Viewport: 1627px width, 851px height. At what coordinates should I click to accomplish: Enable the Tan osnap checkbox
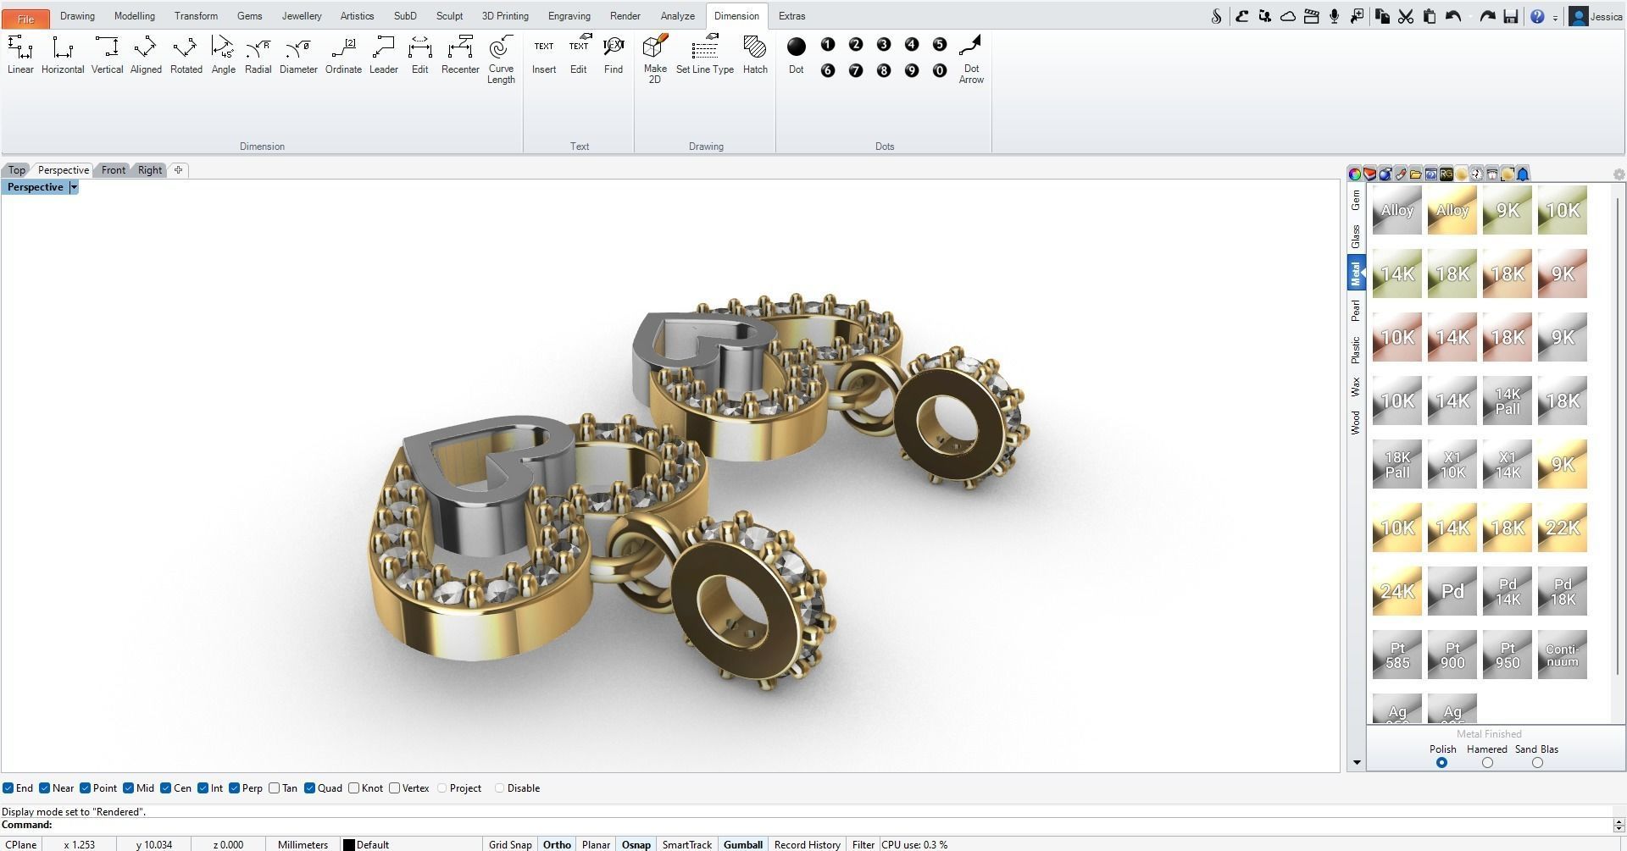[x=274, y=788]
